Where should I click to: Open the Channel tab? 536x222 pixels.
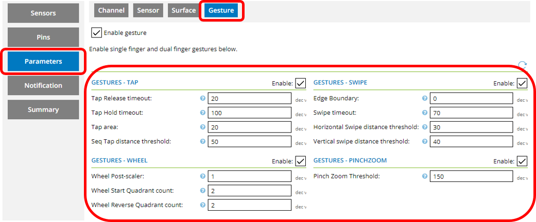111,10
